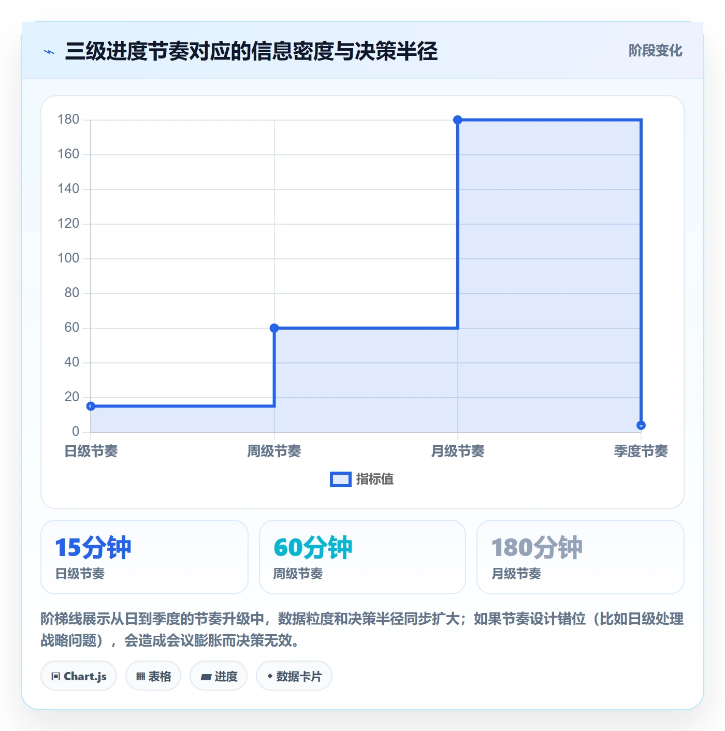Click the y-axis value 0
This screenshot has height=731, width=725.
(76, 431)
